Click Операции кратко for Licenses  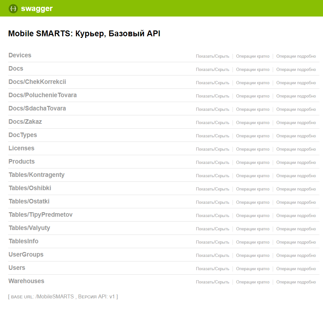(x=253, y=149)
